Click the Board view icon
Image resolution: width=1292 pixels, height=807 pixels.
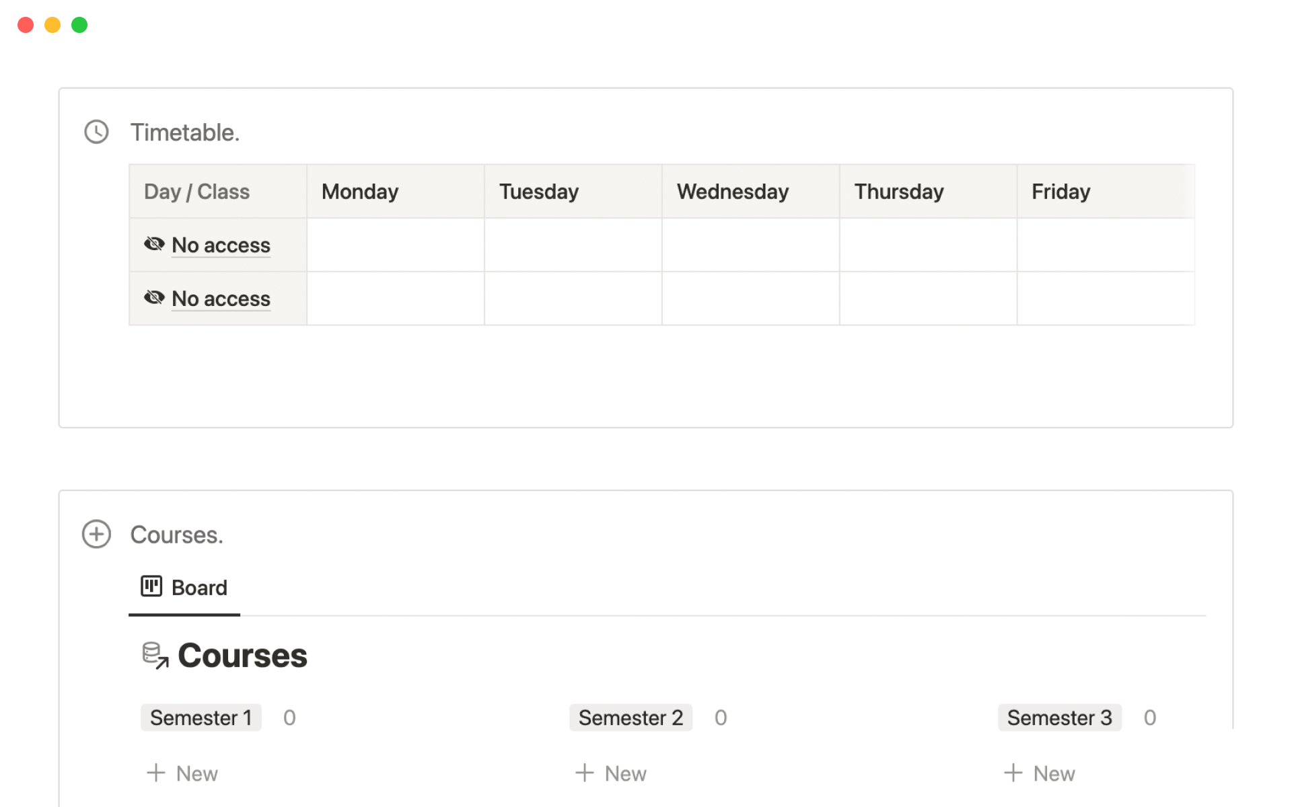click(151, 586)
